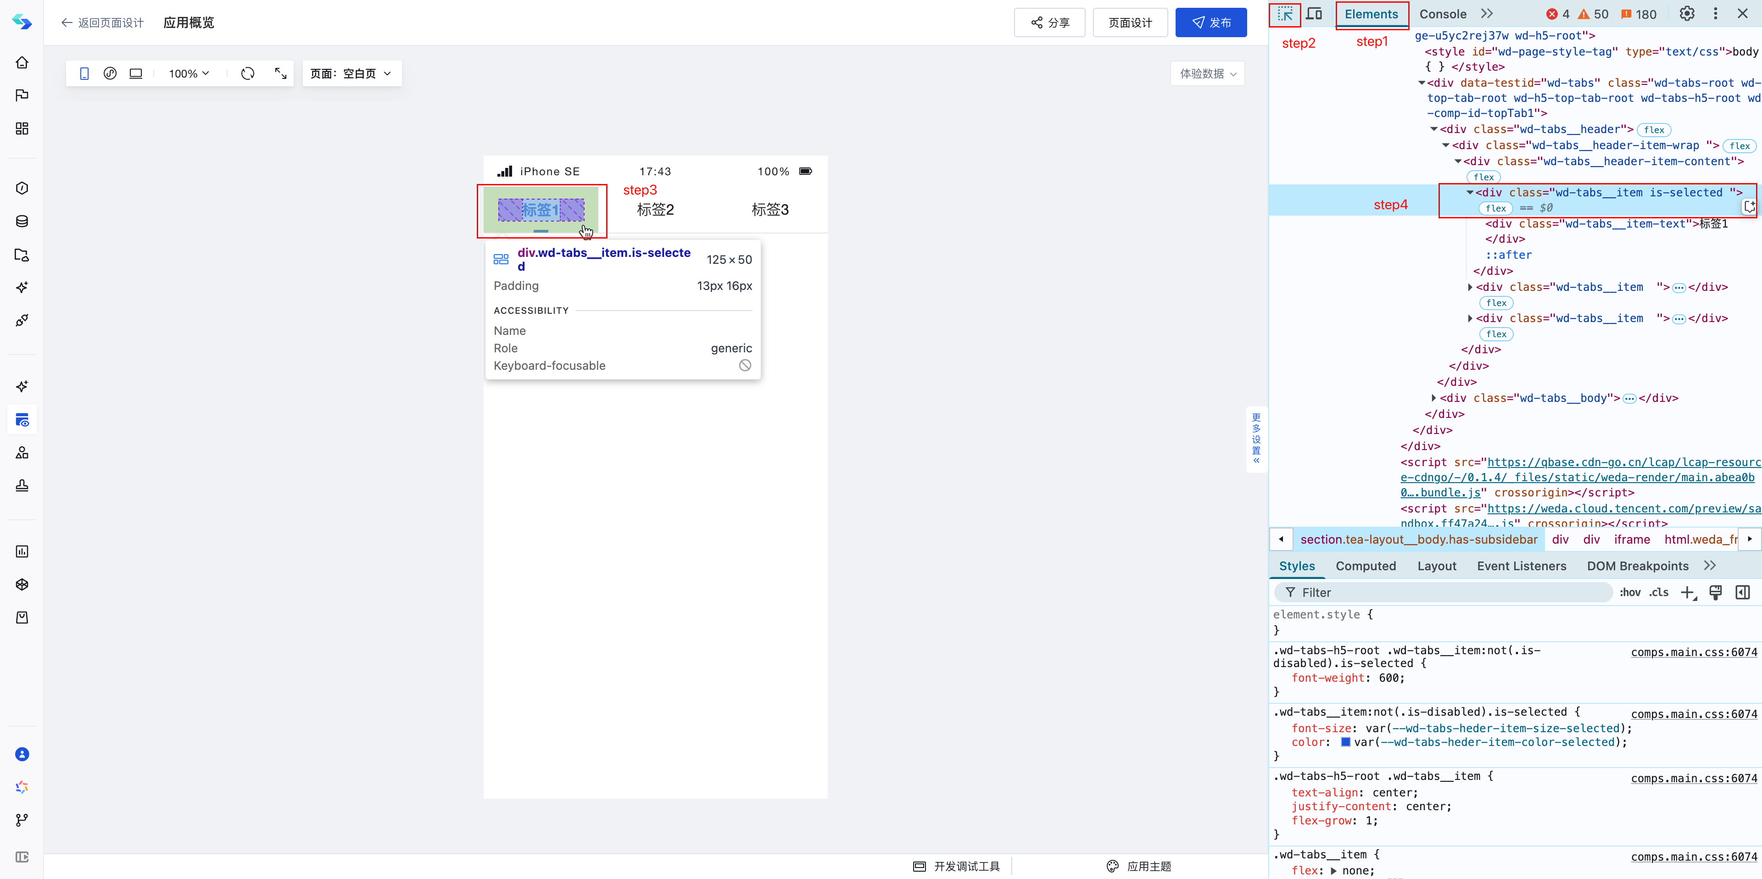The width and height of the screenshot is (1762, 879).
Task: Open 应用主题 at the bottom bar
Action: click(x=1139, y=867)
